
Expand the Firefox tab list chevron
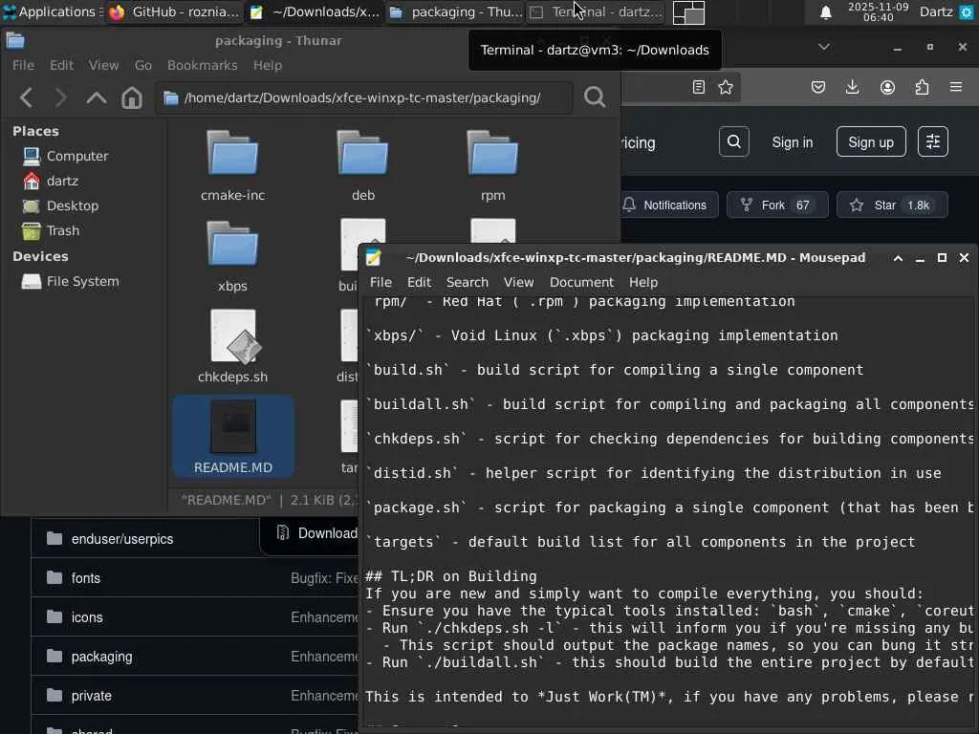coord(824,47)
